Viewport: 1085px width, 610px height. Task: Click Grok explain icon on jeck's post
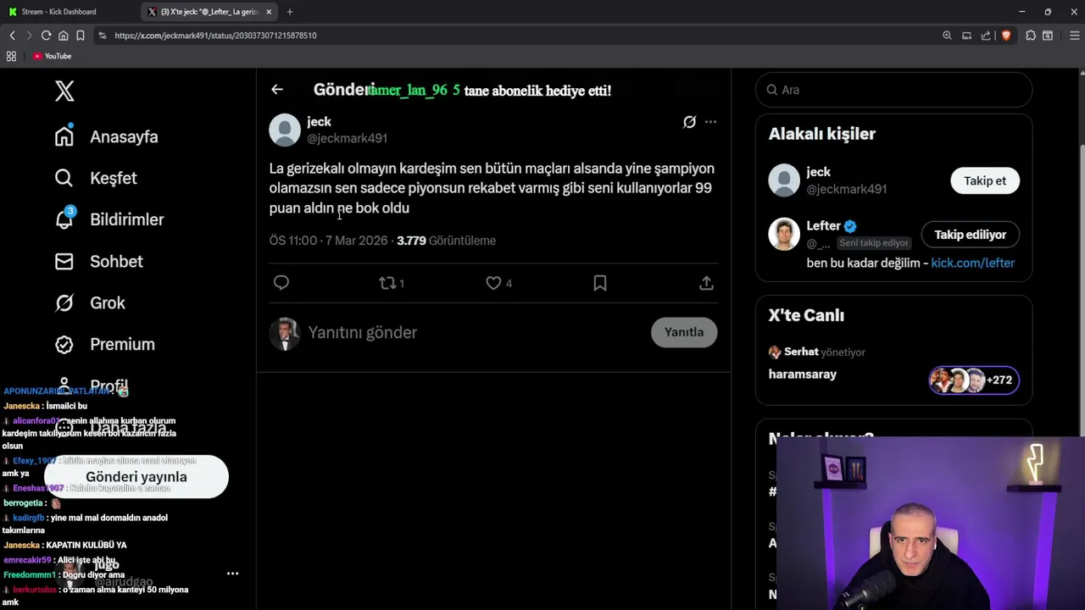tap(689, 122)
